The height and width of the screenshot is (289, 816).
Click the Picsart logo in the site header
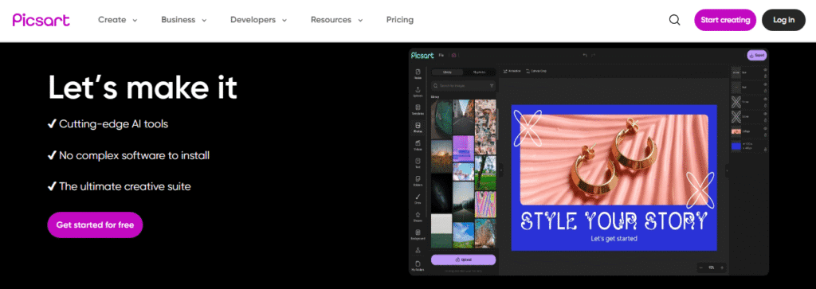41,20
